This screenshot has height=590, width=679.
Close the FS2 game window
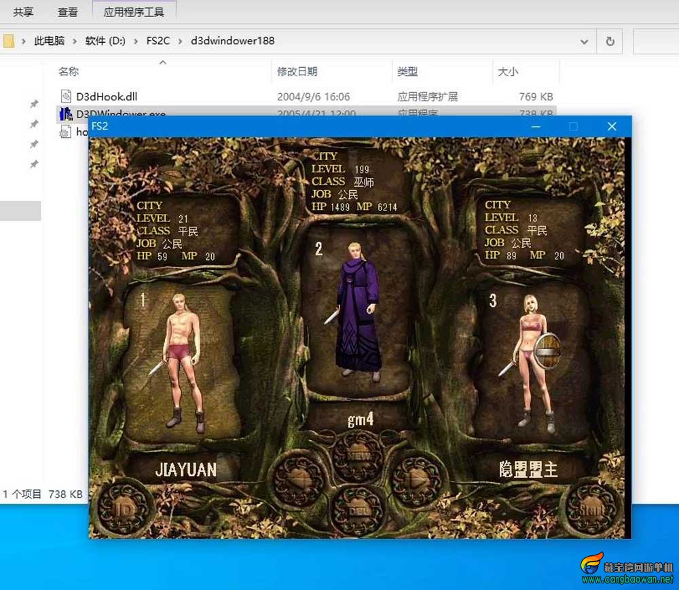(612, 126)
